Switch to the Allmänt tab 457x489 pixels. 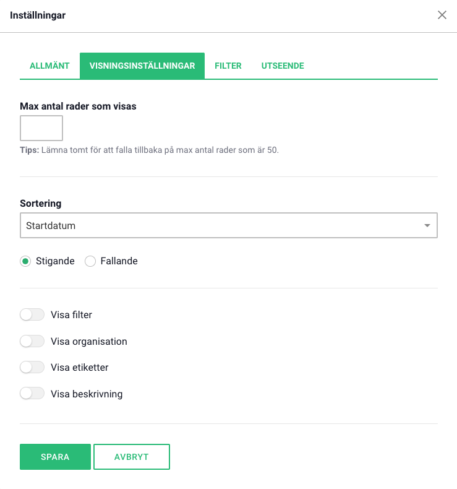[x=49, y=66]
